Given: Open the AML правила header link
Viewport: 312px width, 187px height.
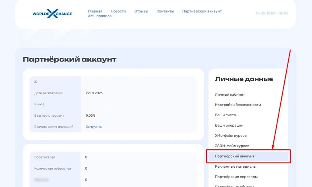Looking at the screenshot, I should pos(100,16).
